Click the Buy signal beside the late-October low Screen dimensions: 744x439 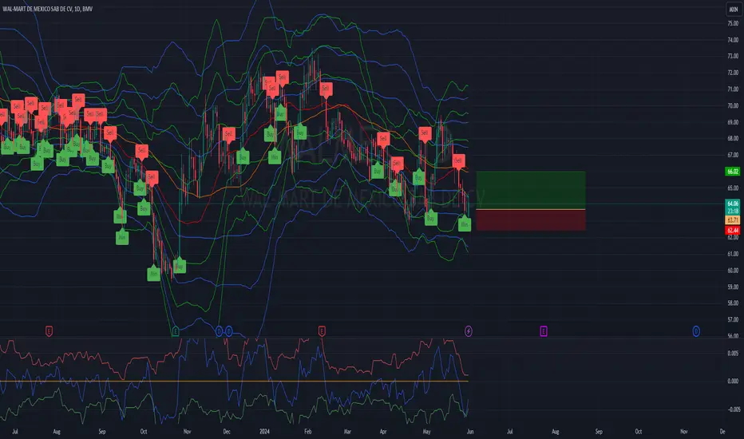180,266
